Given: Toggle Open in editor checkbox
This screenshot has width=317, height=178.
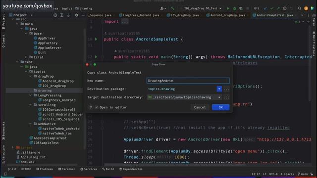Looking at the screenshot, I should click(x=97, y=107).
